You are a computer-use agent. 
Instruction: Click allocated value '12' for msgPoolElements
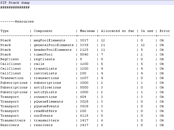coord(103,40)
